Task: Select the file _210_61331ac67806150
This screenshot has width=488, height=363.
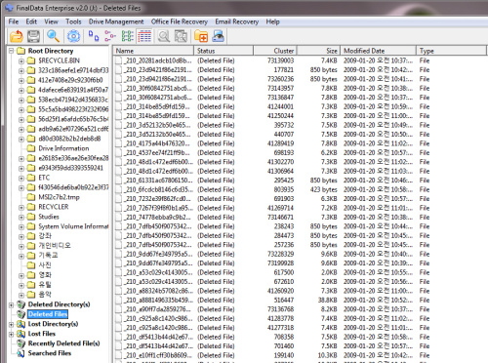Action: click(159, 181)
